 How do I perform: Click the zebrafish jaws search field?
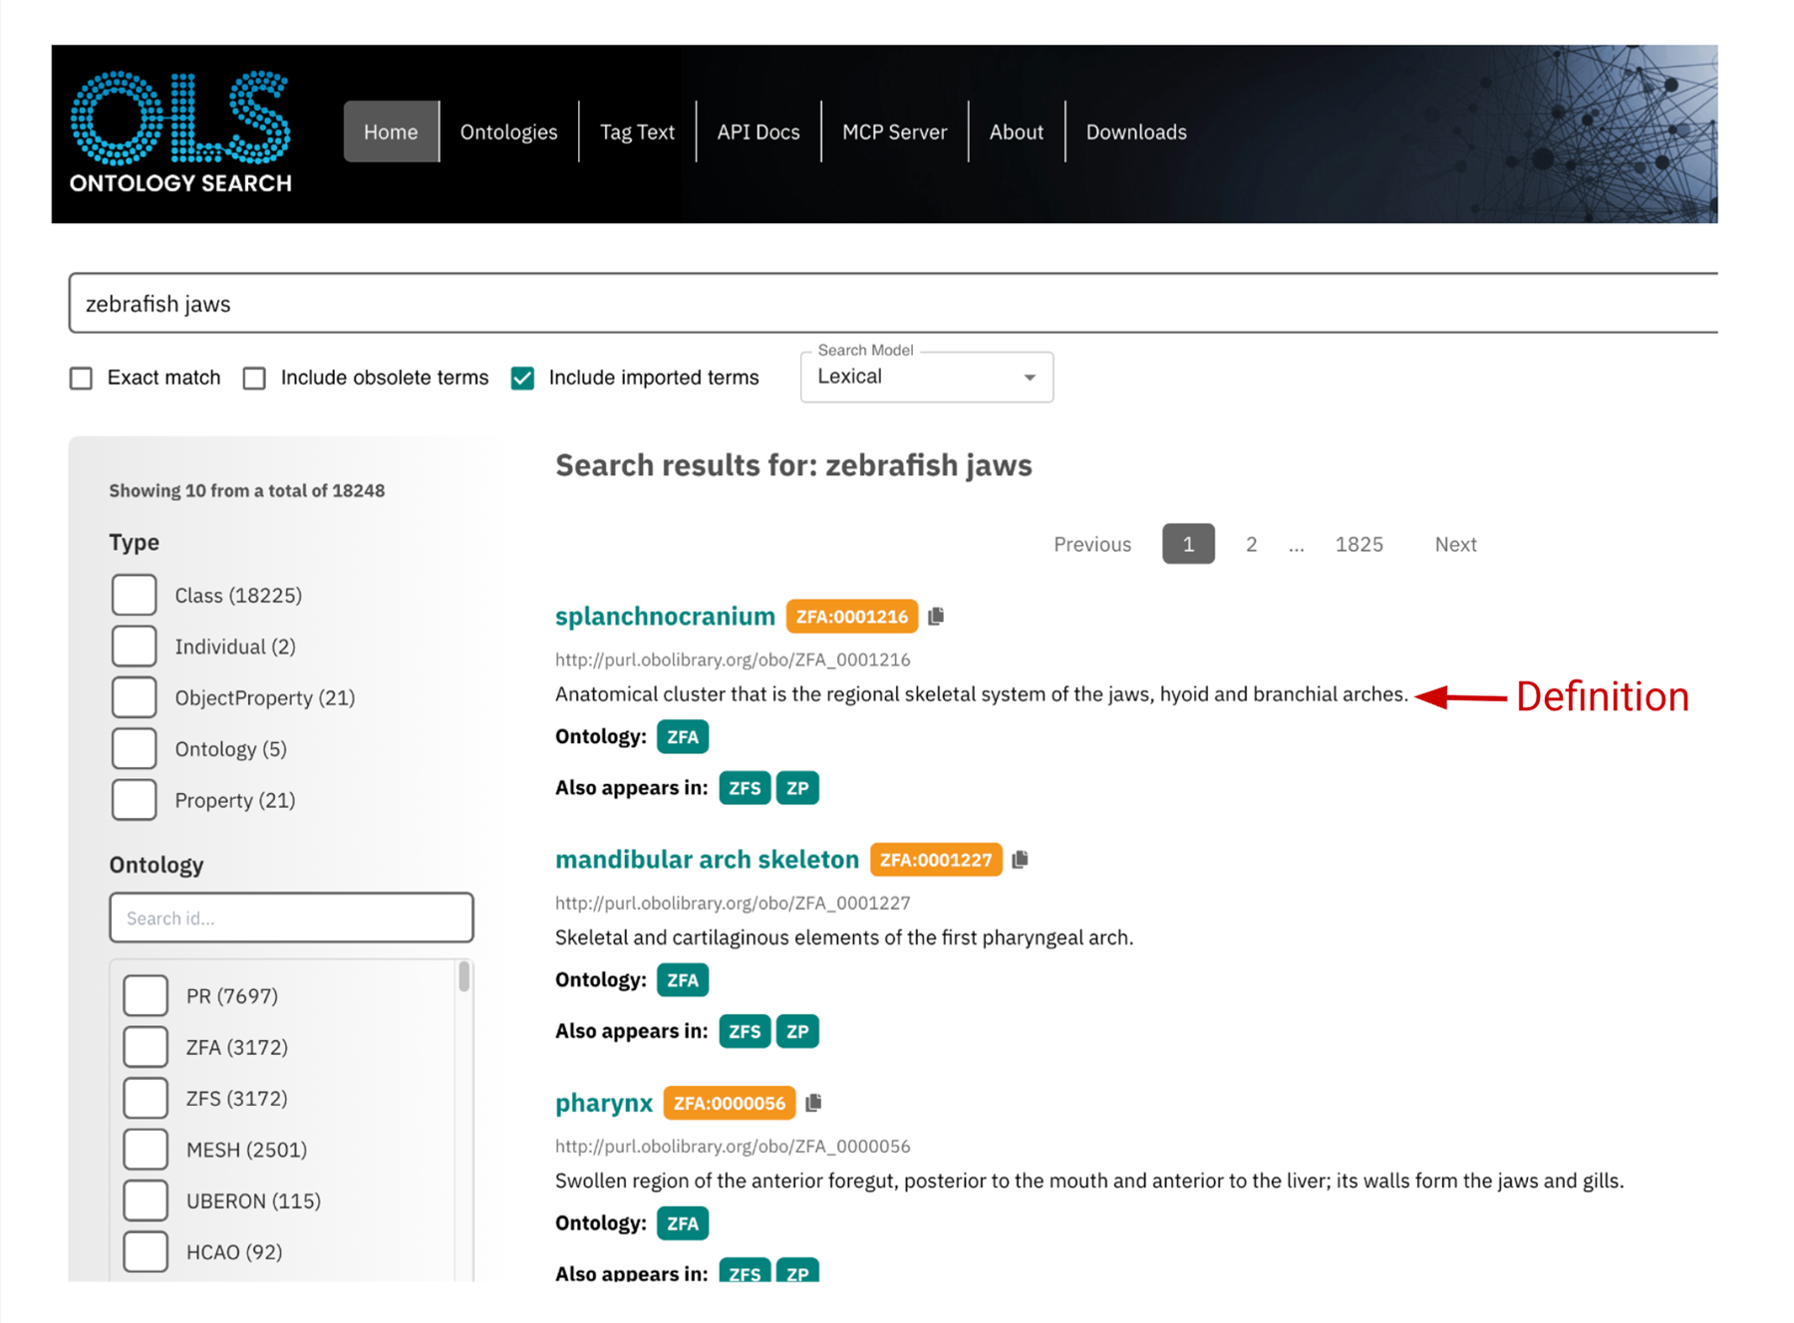[x=893, y=304]
